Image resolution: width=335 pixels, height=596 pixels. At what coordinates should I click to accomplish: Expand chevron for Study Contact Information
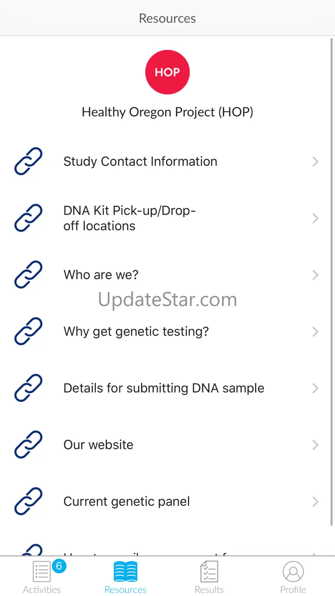coord(316,162)
